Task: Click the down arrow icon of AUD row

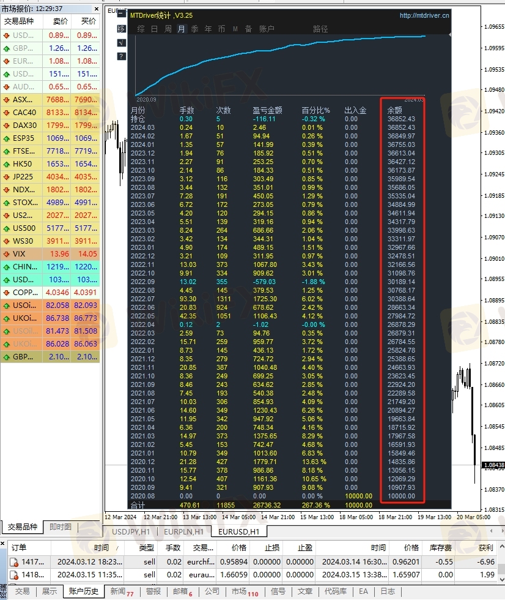Action: coord(7,87)
